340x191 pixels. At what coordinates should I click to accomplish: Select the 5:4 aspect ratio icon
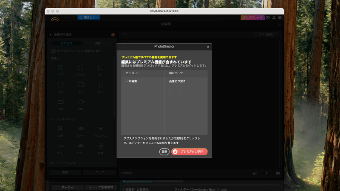tap(81, 84)
